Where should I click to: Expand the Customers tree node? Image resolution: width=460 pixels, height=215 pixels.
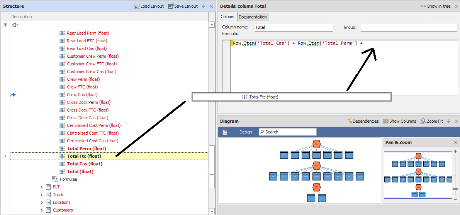click(42, 210)
